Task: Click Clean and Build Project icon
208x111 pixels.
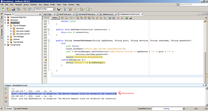Action: pos(70,9)
